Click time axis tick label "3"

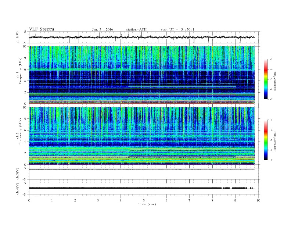[x=98, y=200]
